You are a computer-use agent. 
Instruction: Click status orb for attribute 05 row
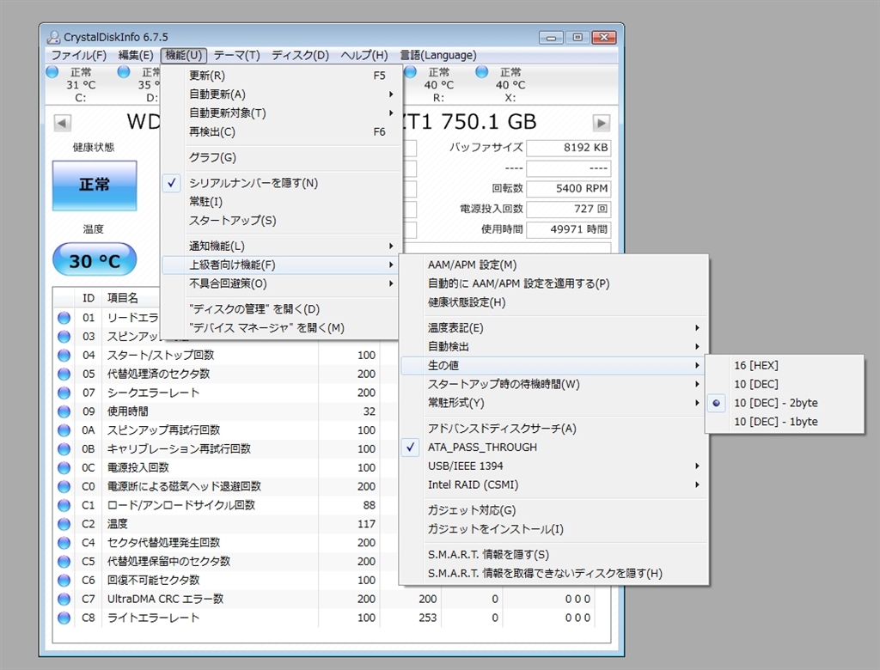[64, 374]
